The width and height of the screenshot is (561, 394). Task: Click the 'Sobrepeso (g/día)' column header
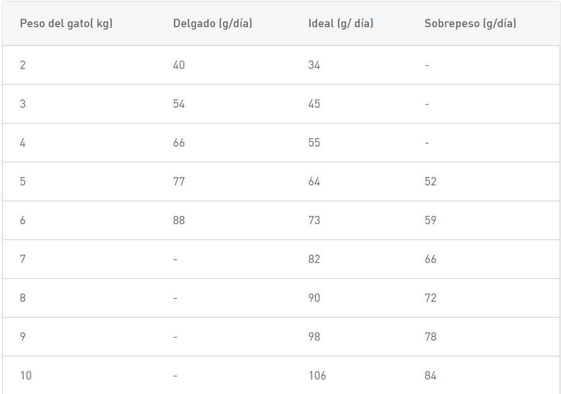pyautogui.click(x=470, y=24)
